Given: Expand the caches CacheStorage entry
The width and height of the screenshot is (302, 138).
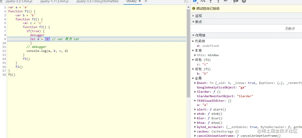Looking at the screenshot, I should click(195, 131).
